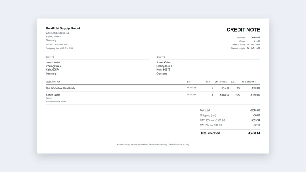This screenshot has height=172, width=306.
Task: Click the SKU "NL-BK-01"
Action: pos(192,88)
